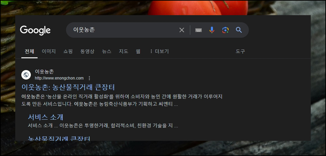Click the Google logo
Image resolution: width=326 pixels, height=156 pixels.
click(x=35, y=30)
